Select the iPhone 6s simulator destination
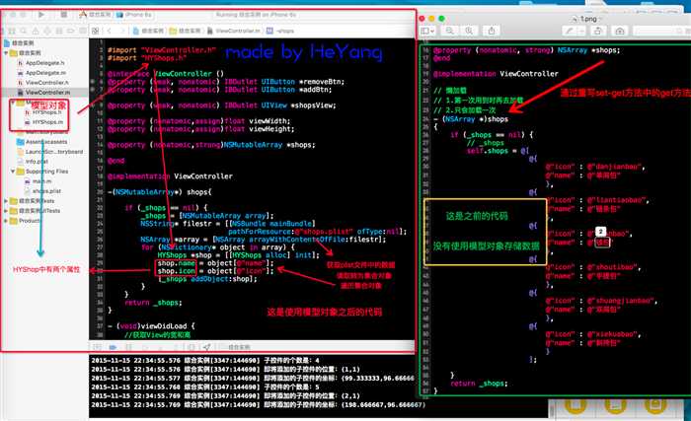Screen dimensions: 691x421 click(x=134, y=15)
